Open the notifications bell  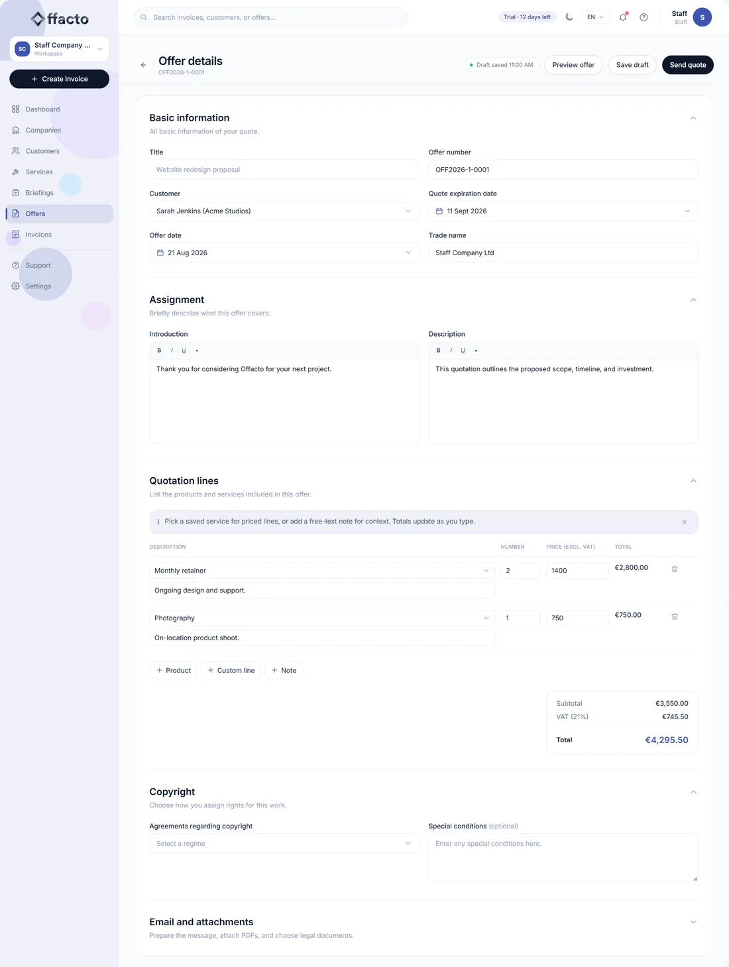pyautogui.click(x=623, y=17)
